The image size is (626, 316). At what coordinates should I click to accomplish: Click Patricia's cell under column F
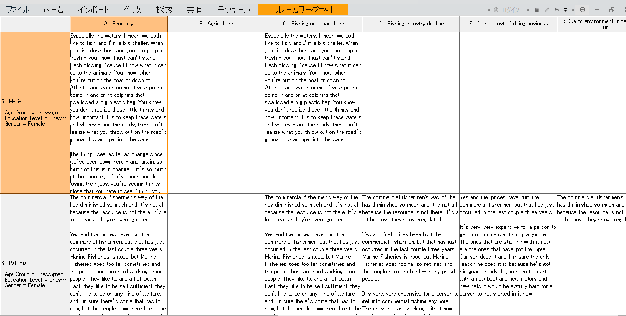click(592, 255)
